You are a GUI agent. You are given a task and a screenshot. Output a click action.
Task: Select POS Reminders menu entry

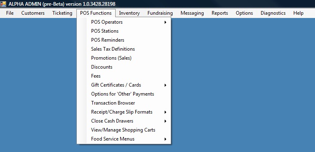[x=124, y=40]
